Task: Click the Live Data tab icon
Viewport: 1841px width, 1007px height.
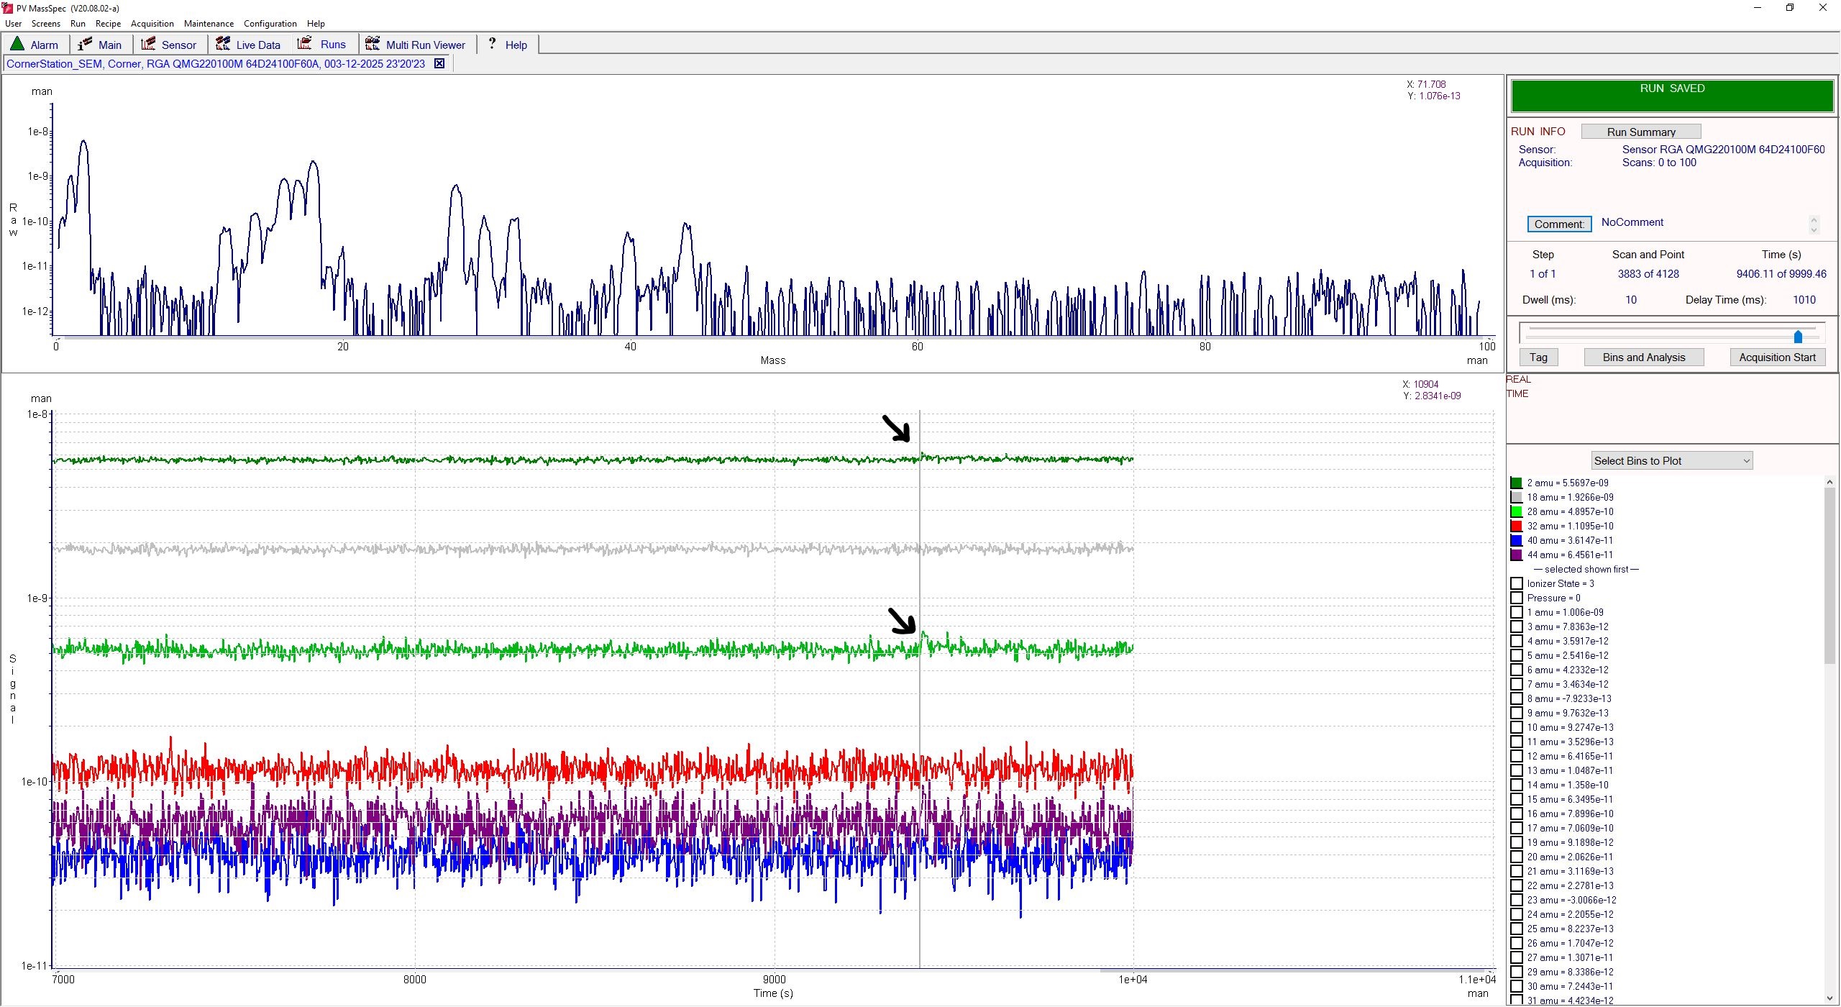Action: [x=223, y=44]
